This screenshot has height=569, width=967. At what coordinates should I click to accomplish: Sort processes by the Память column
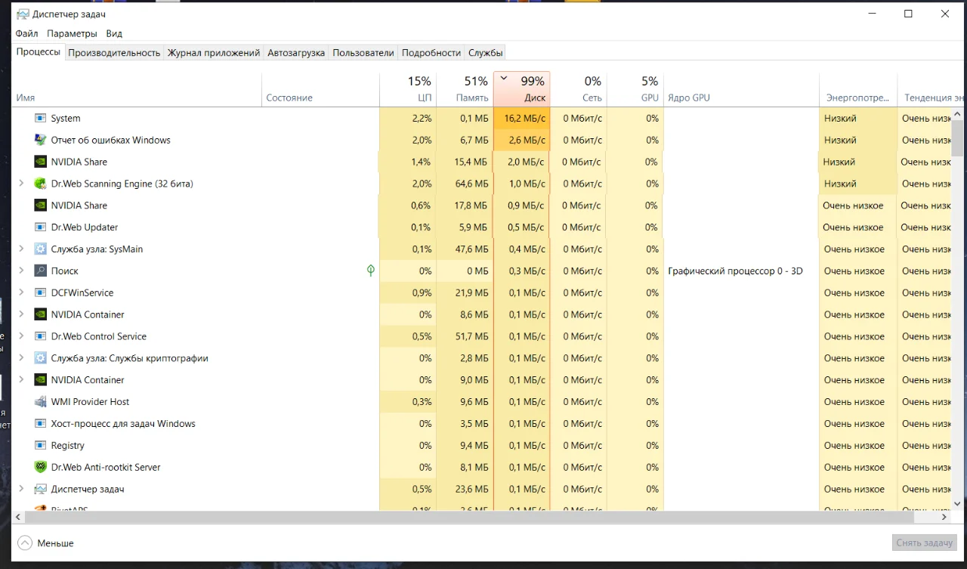coord(465,89)
